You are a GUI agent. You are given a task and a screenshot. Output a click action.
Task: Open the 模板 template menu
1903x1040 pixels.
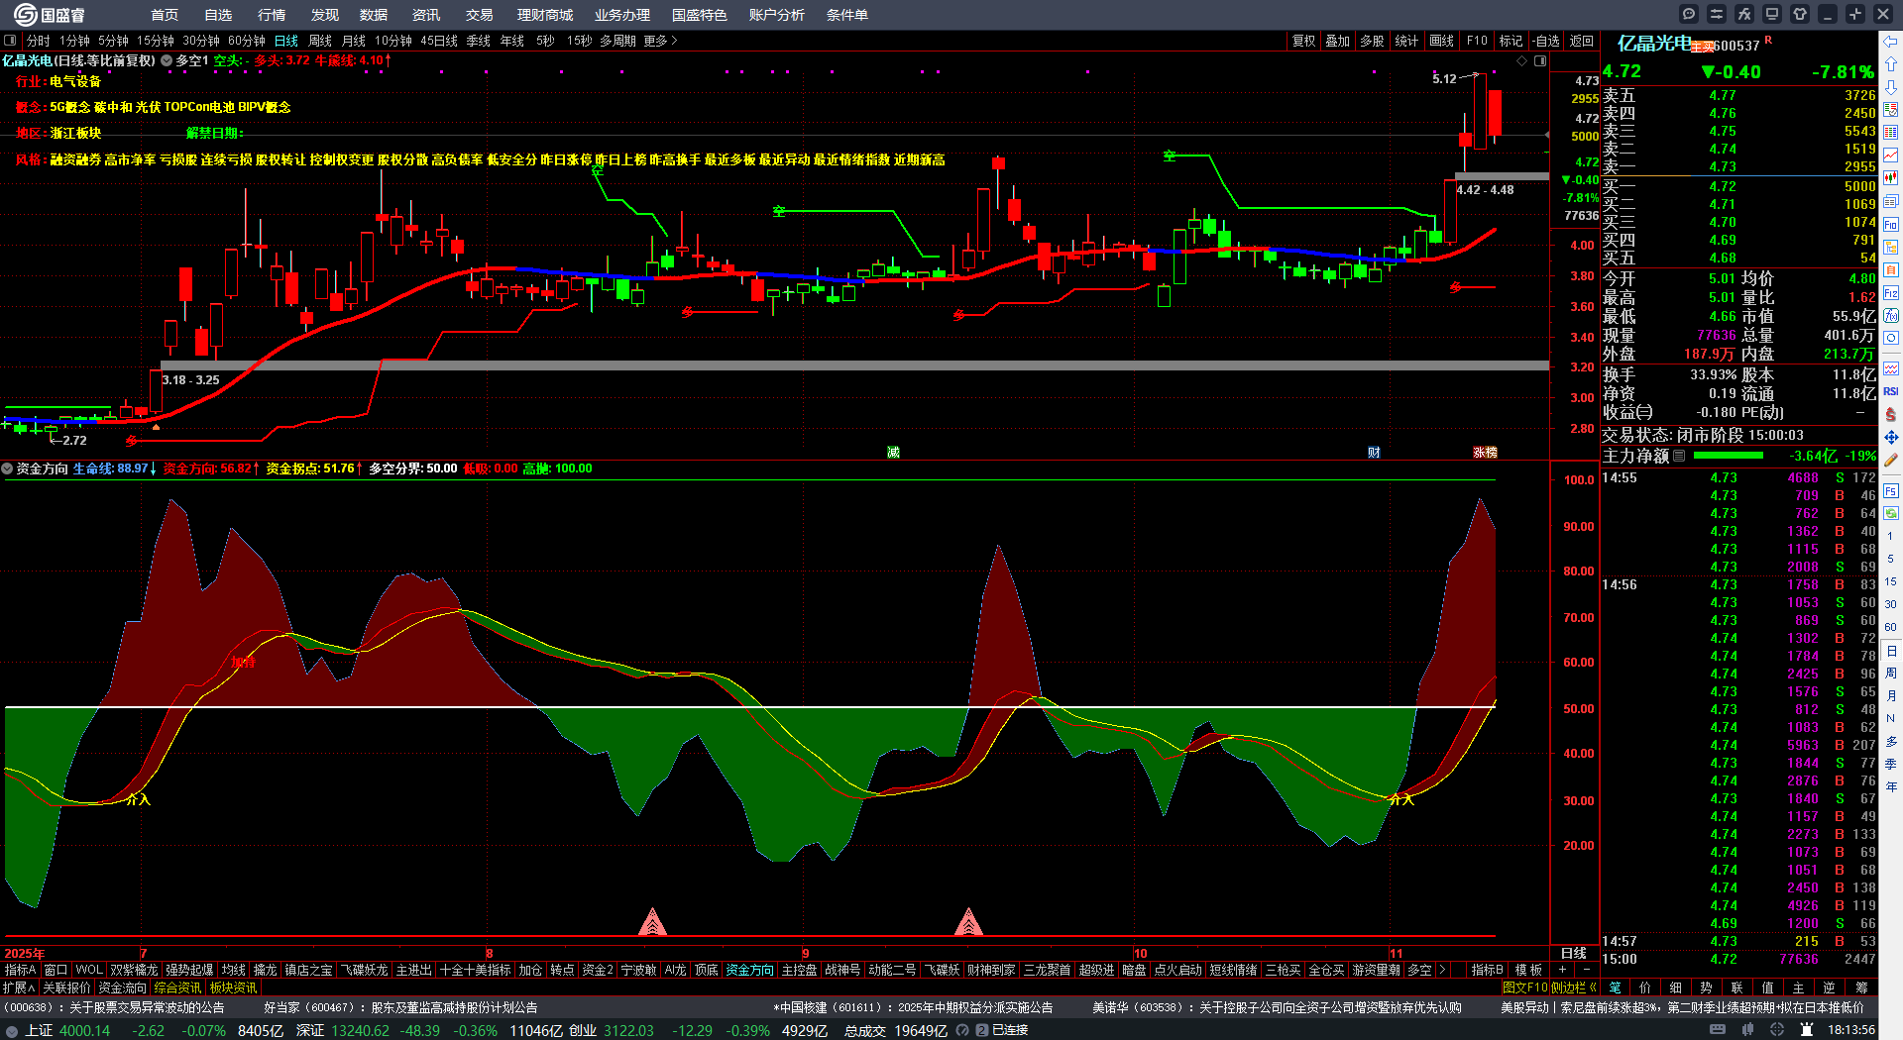(x=1528, y=970)
